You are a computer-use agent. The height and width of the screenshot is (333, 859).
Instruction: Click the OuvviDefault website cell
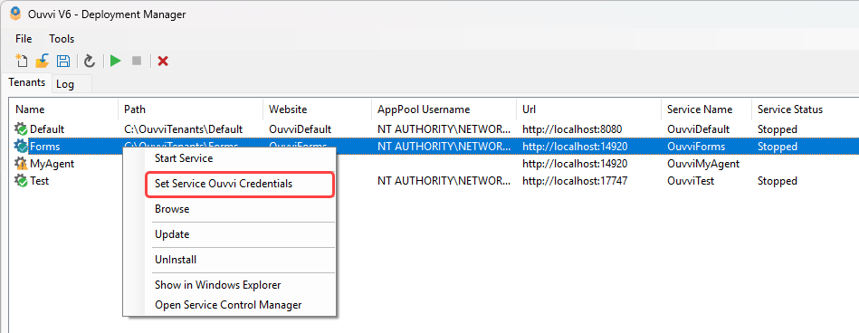(301, 129)
